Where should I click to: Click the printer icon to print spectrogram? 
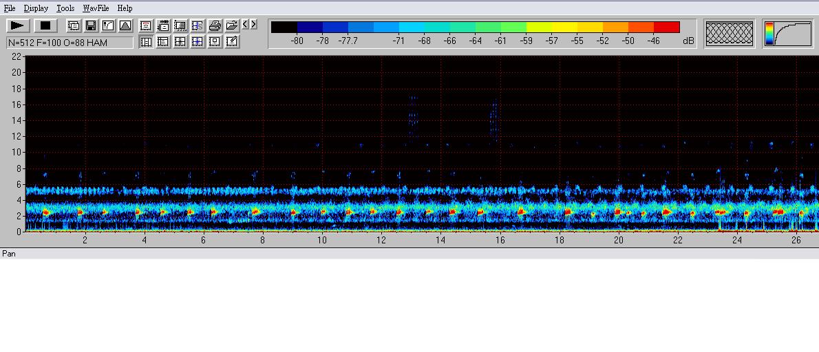pos(215,25)
